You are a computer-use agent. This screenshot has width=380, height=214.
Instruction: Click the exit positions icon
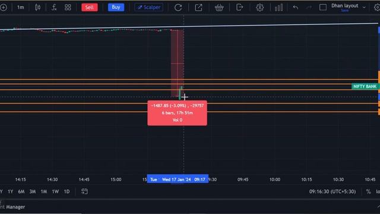tap(239, 8)
